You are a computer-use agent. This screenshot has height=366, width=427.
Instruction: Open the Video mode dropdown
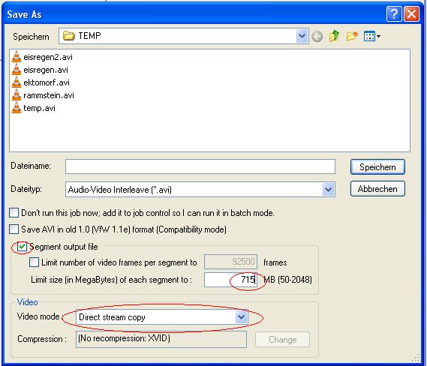pyautogui.click(x=242, y=317)
